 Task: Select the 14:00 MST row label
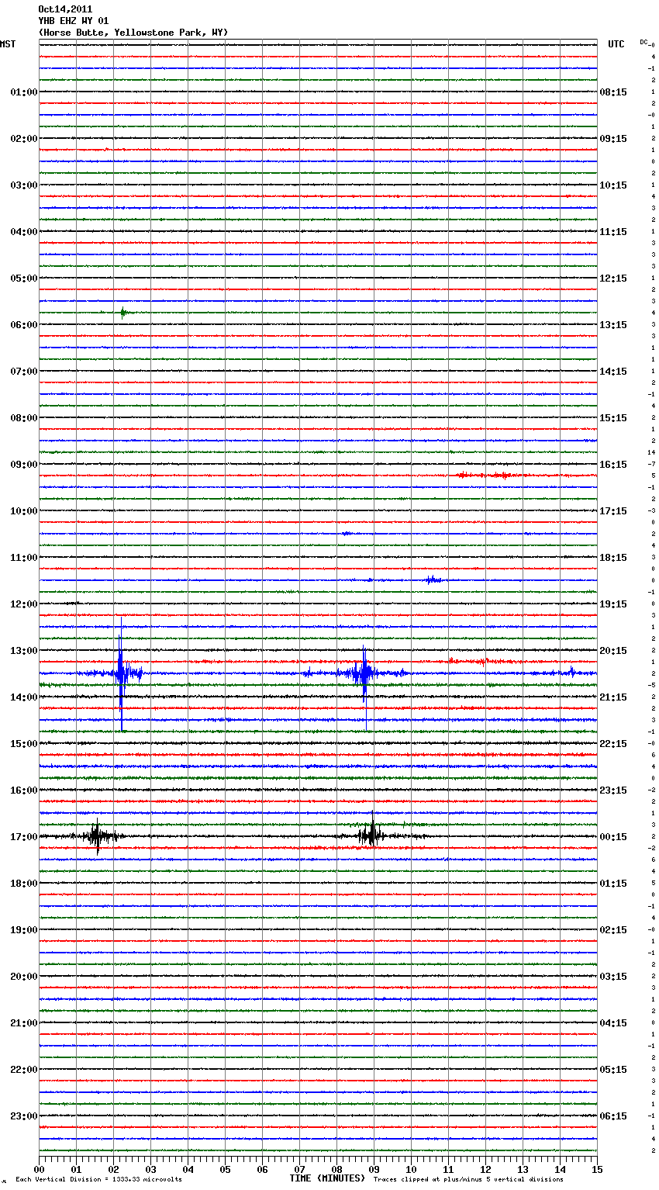pyautogui.click(x=24, y=697)
